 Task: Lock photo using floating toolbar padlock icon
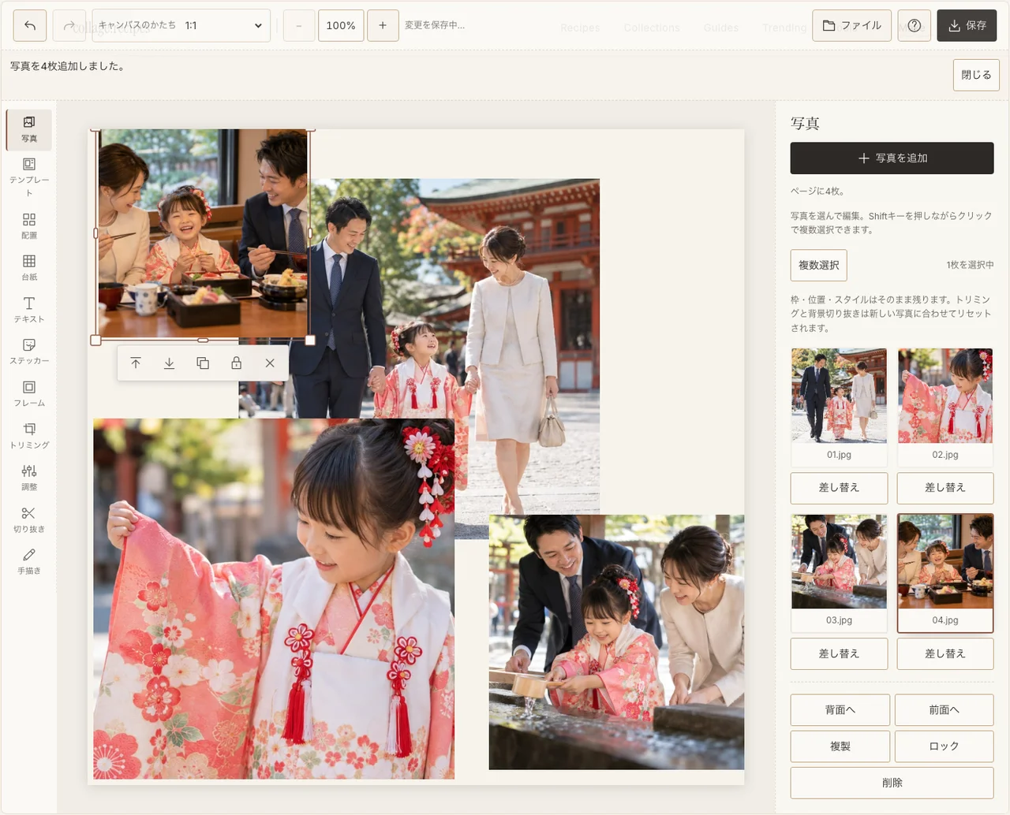coord(236,363)
